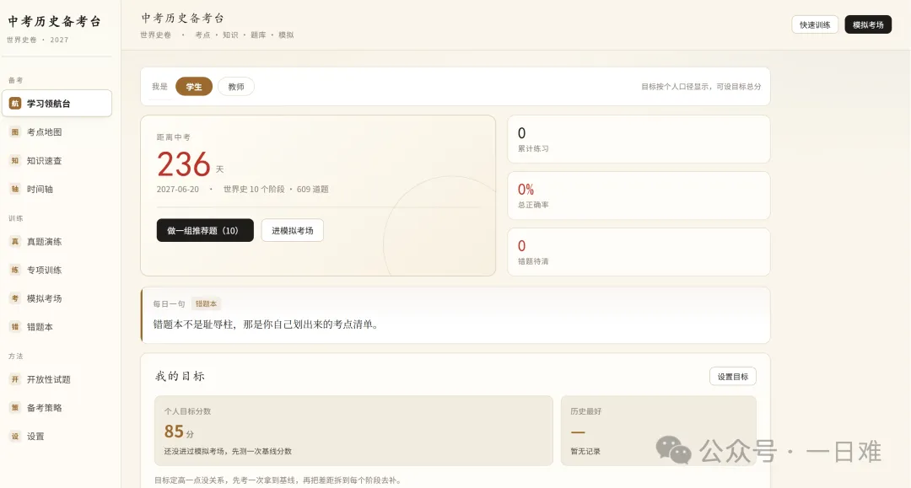Click the 个人目标分数 85分 card
The width and height of the screenshot is (911, 488).
pos(353,431)
